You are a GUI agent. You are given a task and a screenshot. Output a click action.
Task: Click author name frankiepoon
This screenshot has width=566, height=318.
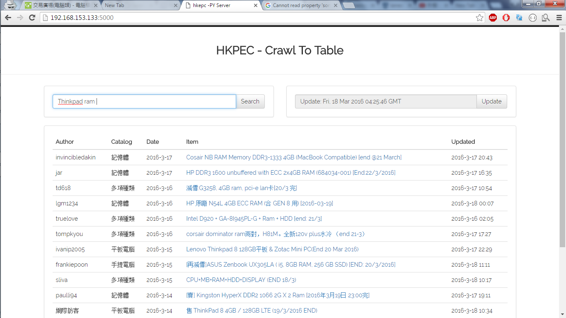click(x=72, y=265)
